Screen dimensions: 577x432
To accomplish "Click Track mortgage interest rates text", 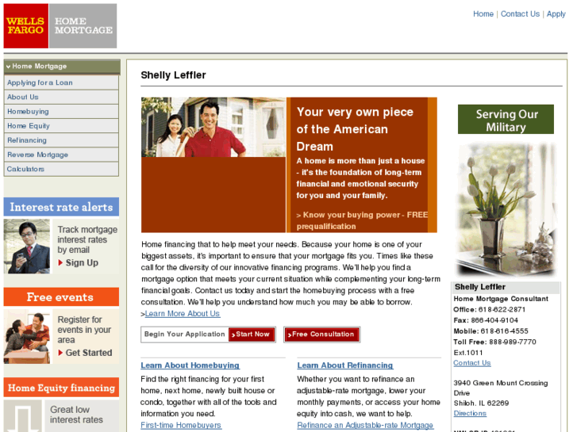I will (87, 239).
